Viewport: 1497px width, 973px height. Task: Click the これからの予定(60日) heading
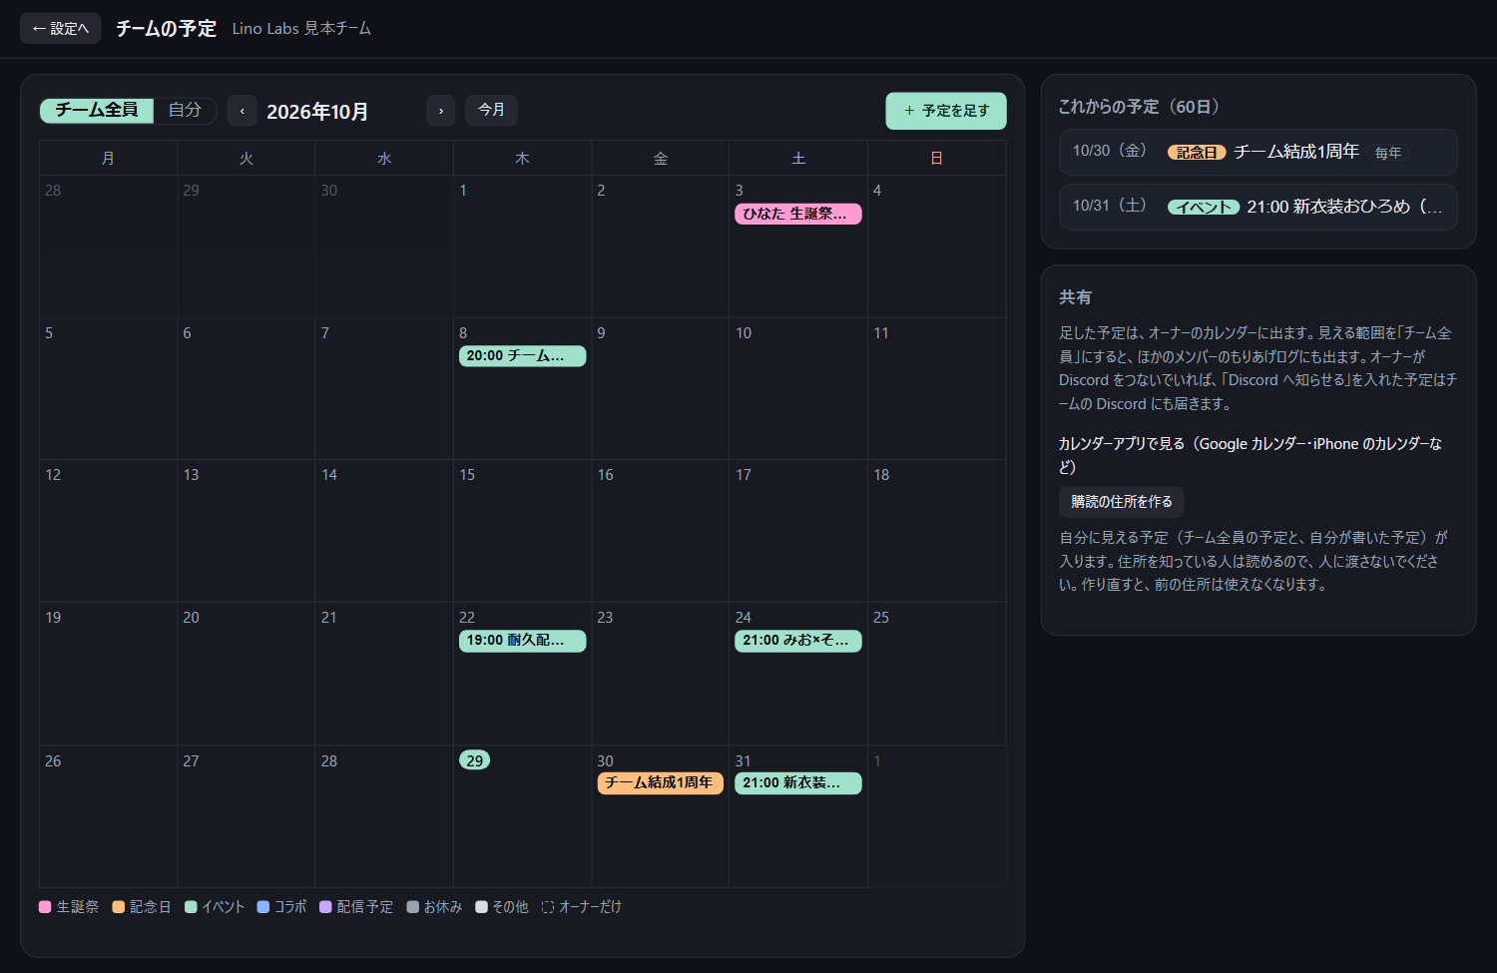(x=1139, y=107)
